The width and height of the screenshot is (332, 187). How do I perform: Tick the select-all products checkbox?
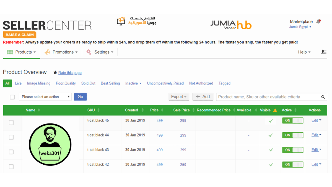click(x=12, y=97)
